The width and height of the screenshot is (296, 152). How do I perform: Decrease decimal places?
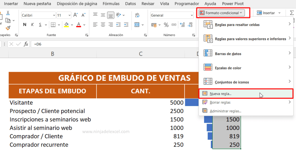coord(190,25)
